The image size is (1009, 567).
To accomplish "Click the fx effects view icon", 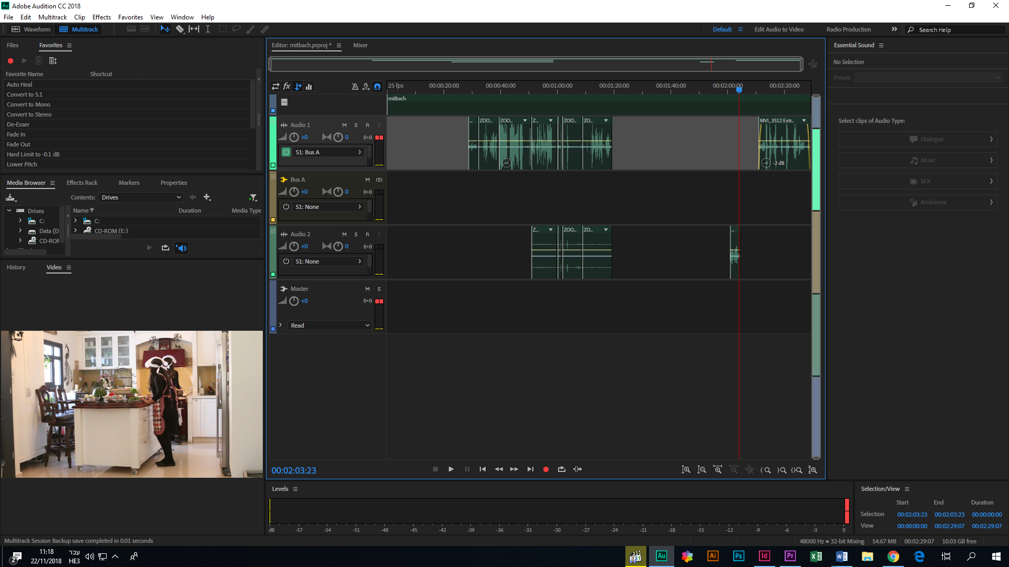I will [x=287, y=87].
